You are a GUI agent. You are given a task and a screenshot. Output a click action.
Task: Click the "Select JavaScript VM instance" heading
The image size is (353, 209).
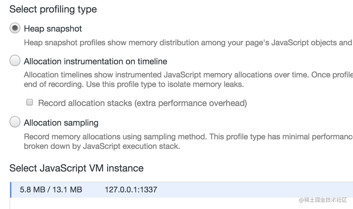tap(76, 168)
